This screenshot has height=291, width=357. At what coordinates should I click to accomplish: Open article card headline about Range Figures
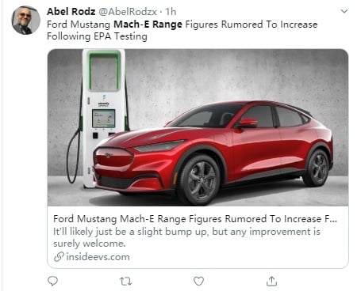(x=195, y=219)
